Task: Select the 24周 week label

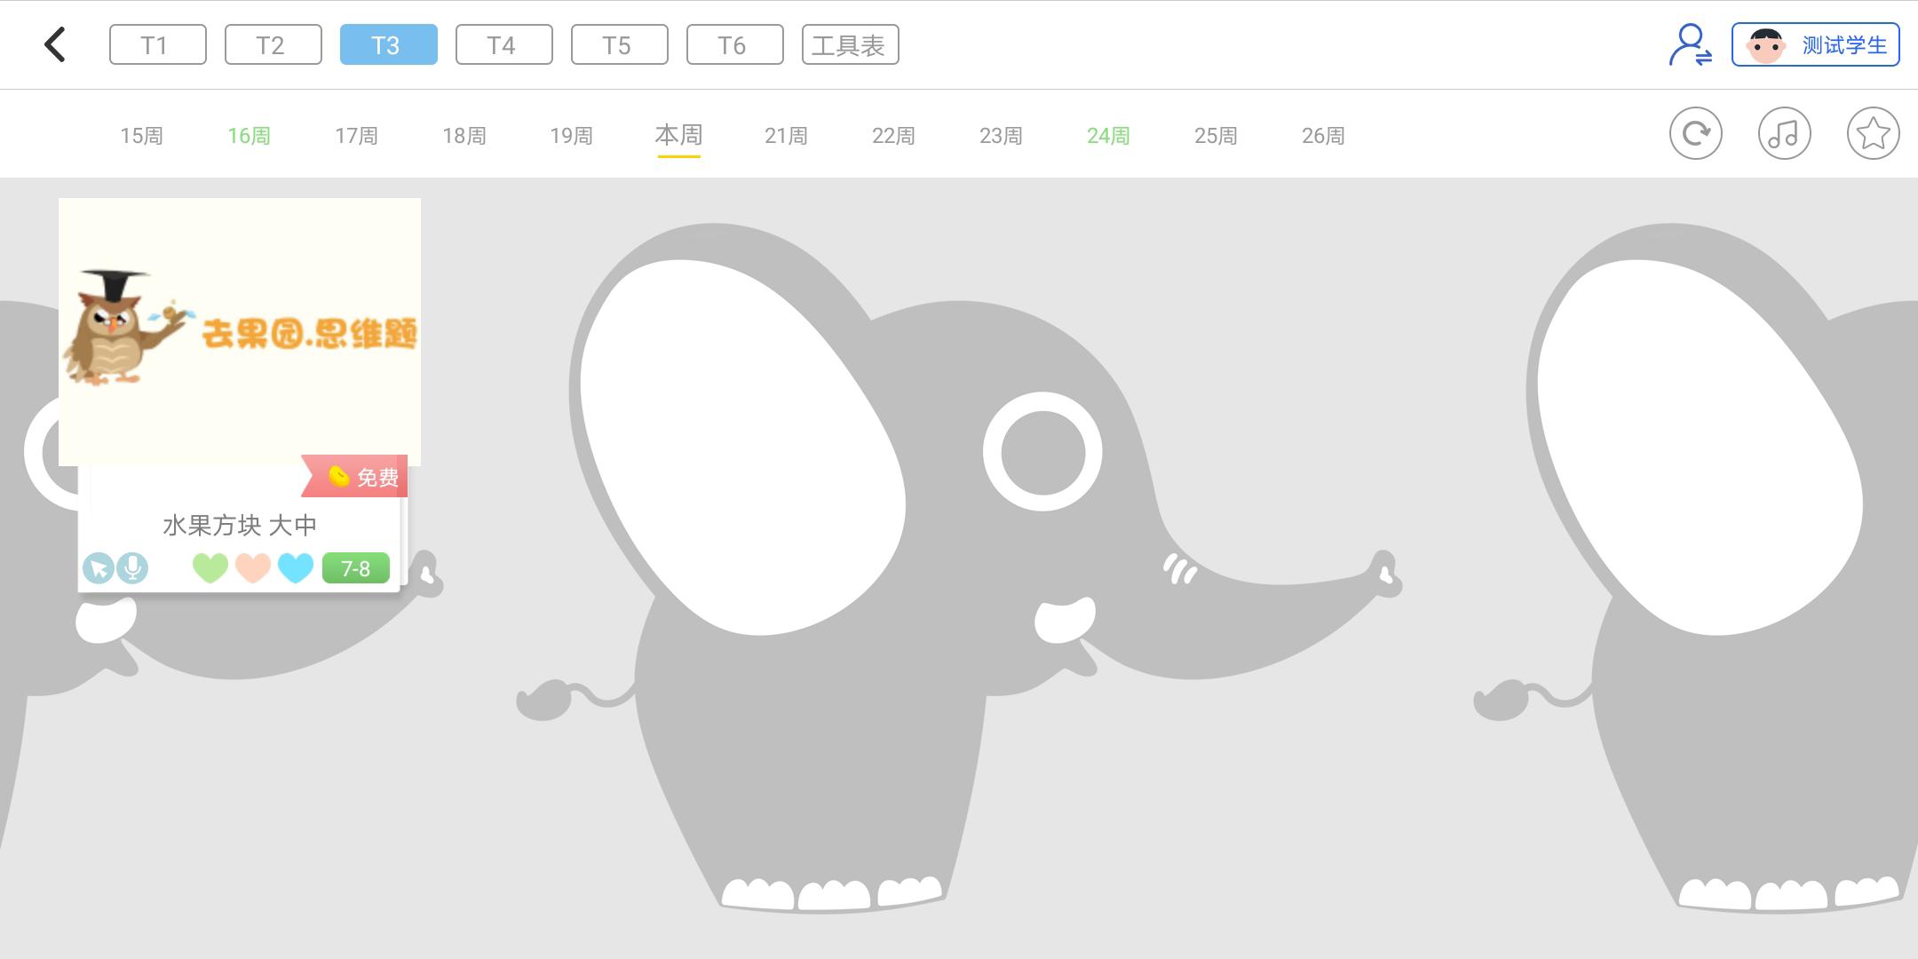Action: point(1107,135)
